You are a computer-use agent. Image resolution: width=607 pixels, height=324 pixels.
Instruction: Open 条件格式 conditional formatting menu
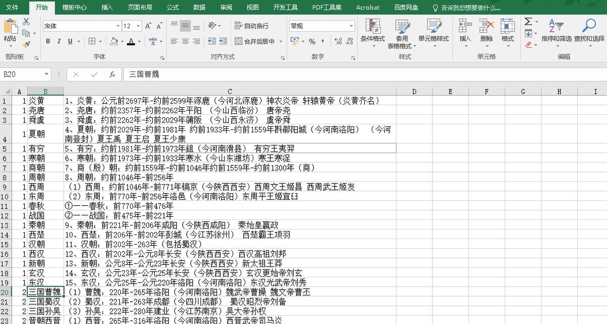point(373,33)
